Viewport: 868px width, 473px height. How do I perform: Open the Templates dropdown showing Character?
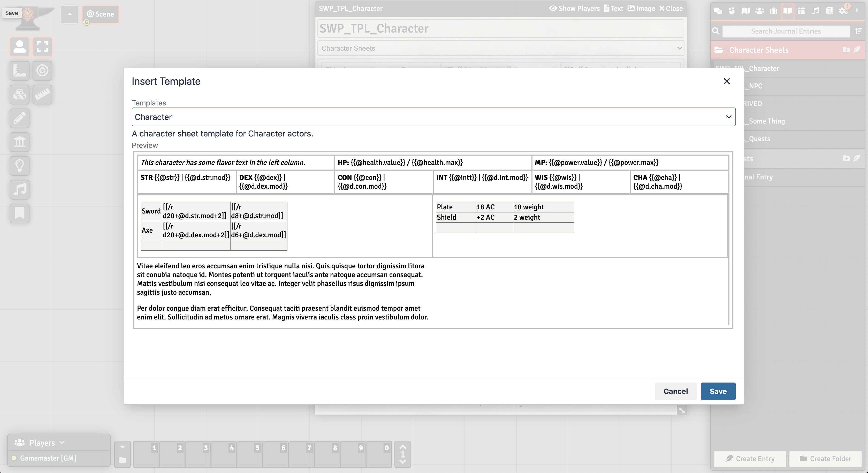pyautogui.click(x=433, y=117)
